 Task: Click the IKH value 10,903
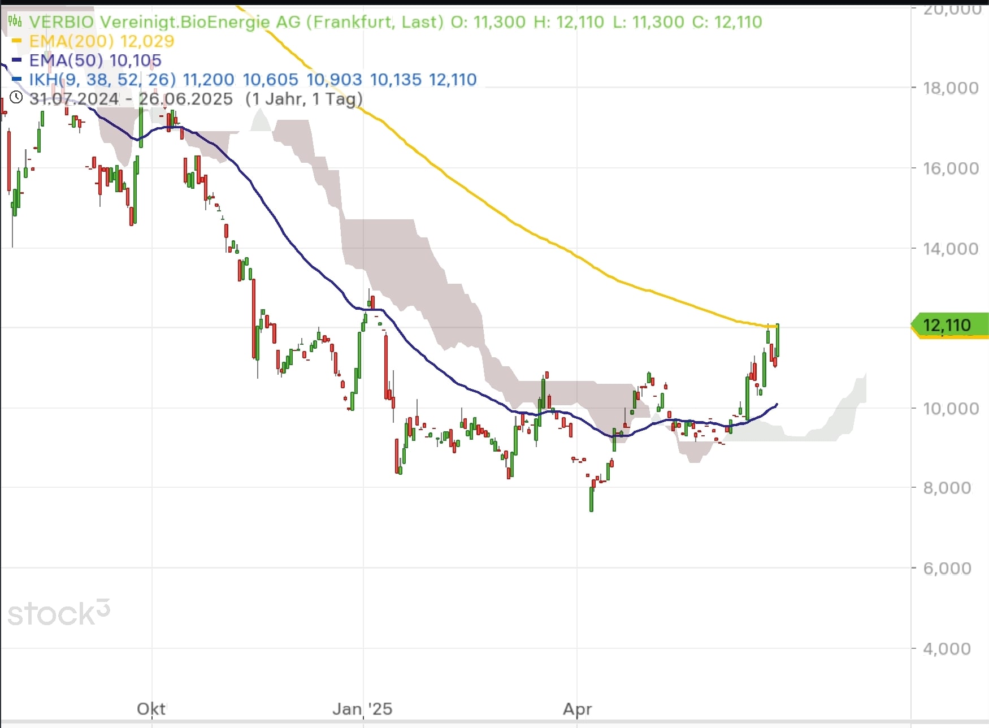[334, 79]
